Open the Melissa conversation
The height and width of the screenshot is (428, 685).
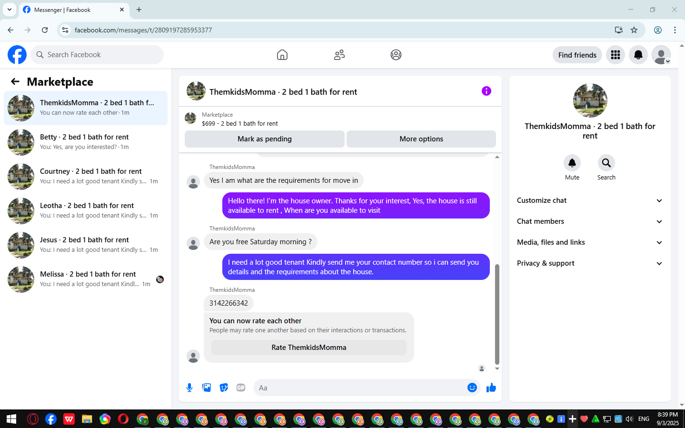(x=86, y=279)
